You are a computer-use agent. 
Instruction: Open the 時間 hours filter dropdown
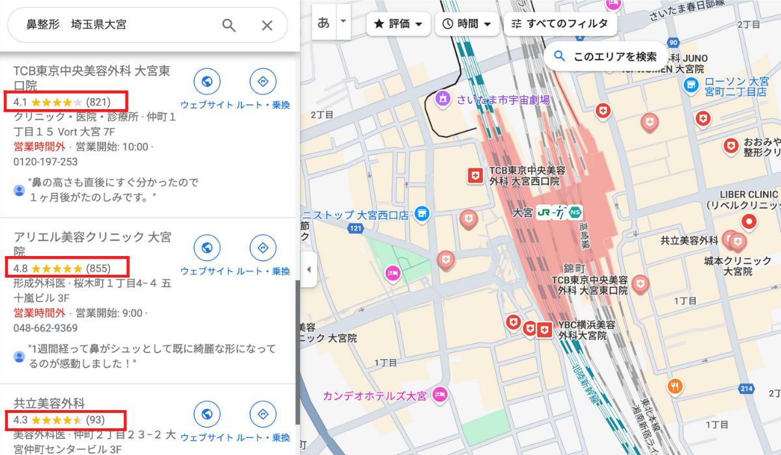(467, 24)
